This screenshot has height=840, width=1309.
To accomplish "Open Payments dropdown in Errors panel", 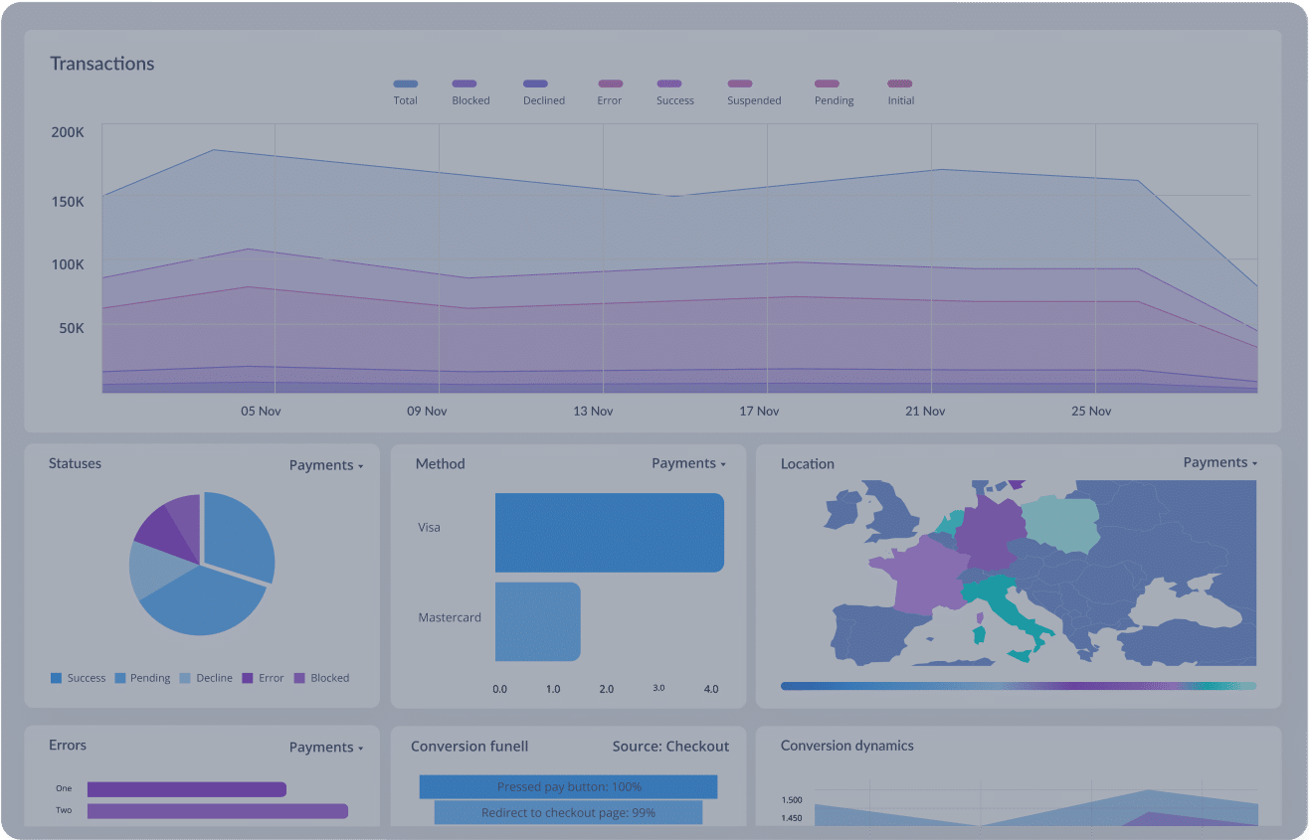I will [326, 748].
